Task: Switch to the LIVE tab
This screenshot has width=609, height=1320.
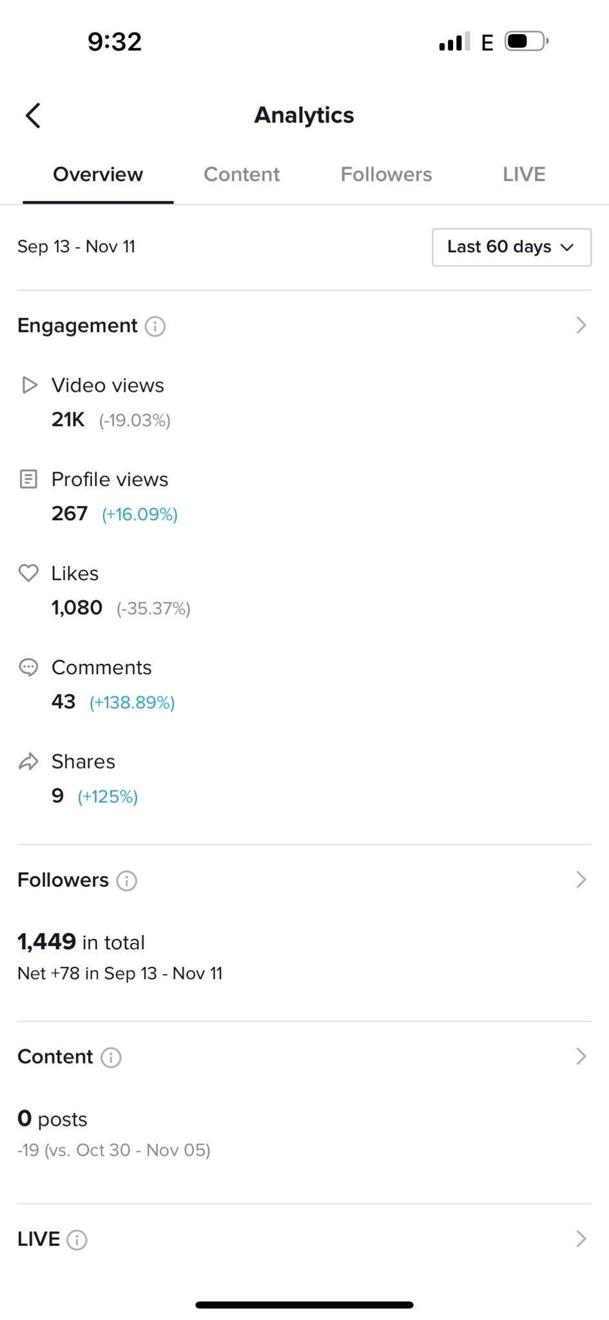Action: (524, 175)
